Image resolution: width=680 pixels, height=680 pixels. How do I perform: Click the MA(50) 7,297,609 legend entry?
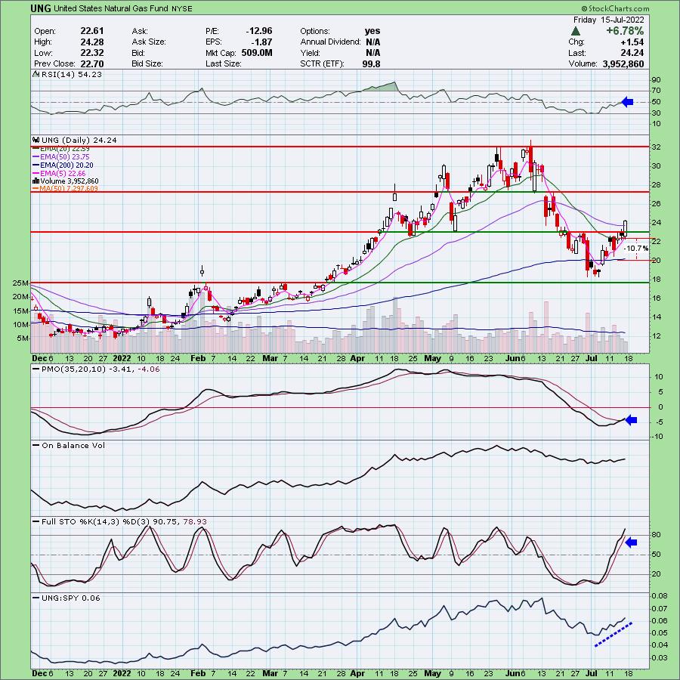tap(69, 189)
